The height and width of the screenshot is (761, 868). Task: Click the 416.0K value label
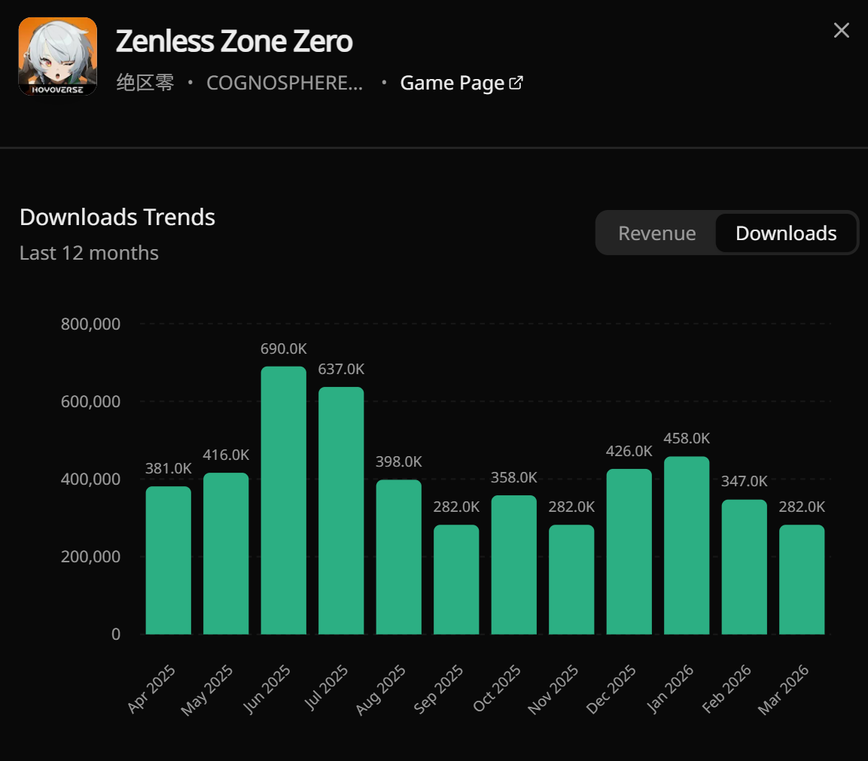coord(226,455)
